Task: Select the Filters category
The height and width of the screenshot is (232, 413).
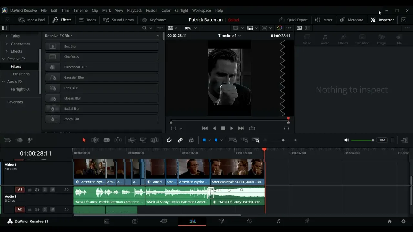Action: [16, 66]
